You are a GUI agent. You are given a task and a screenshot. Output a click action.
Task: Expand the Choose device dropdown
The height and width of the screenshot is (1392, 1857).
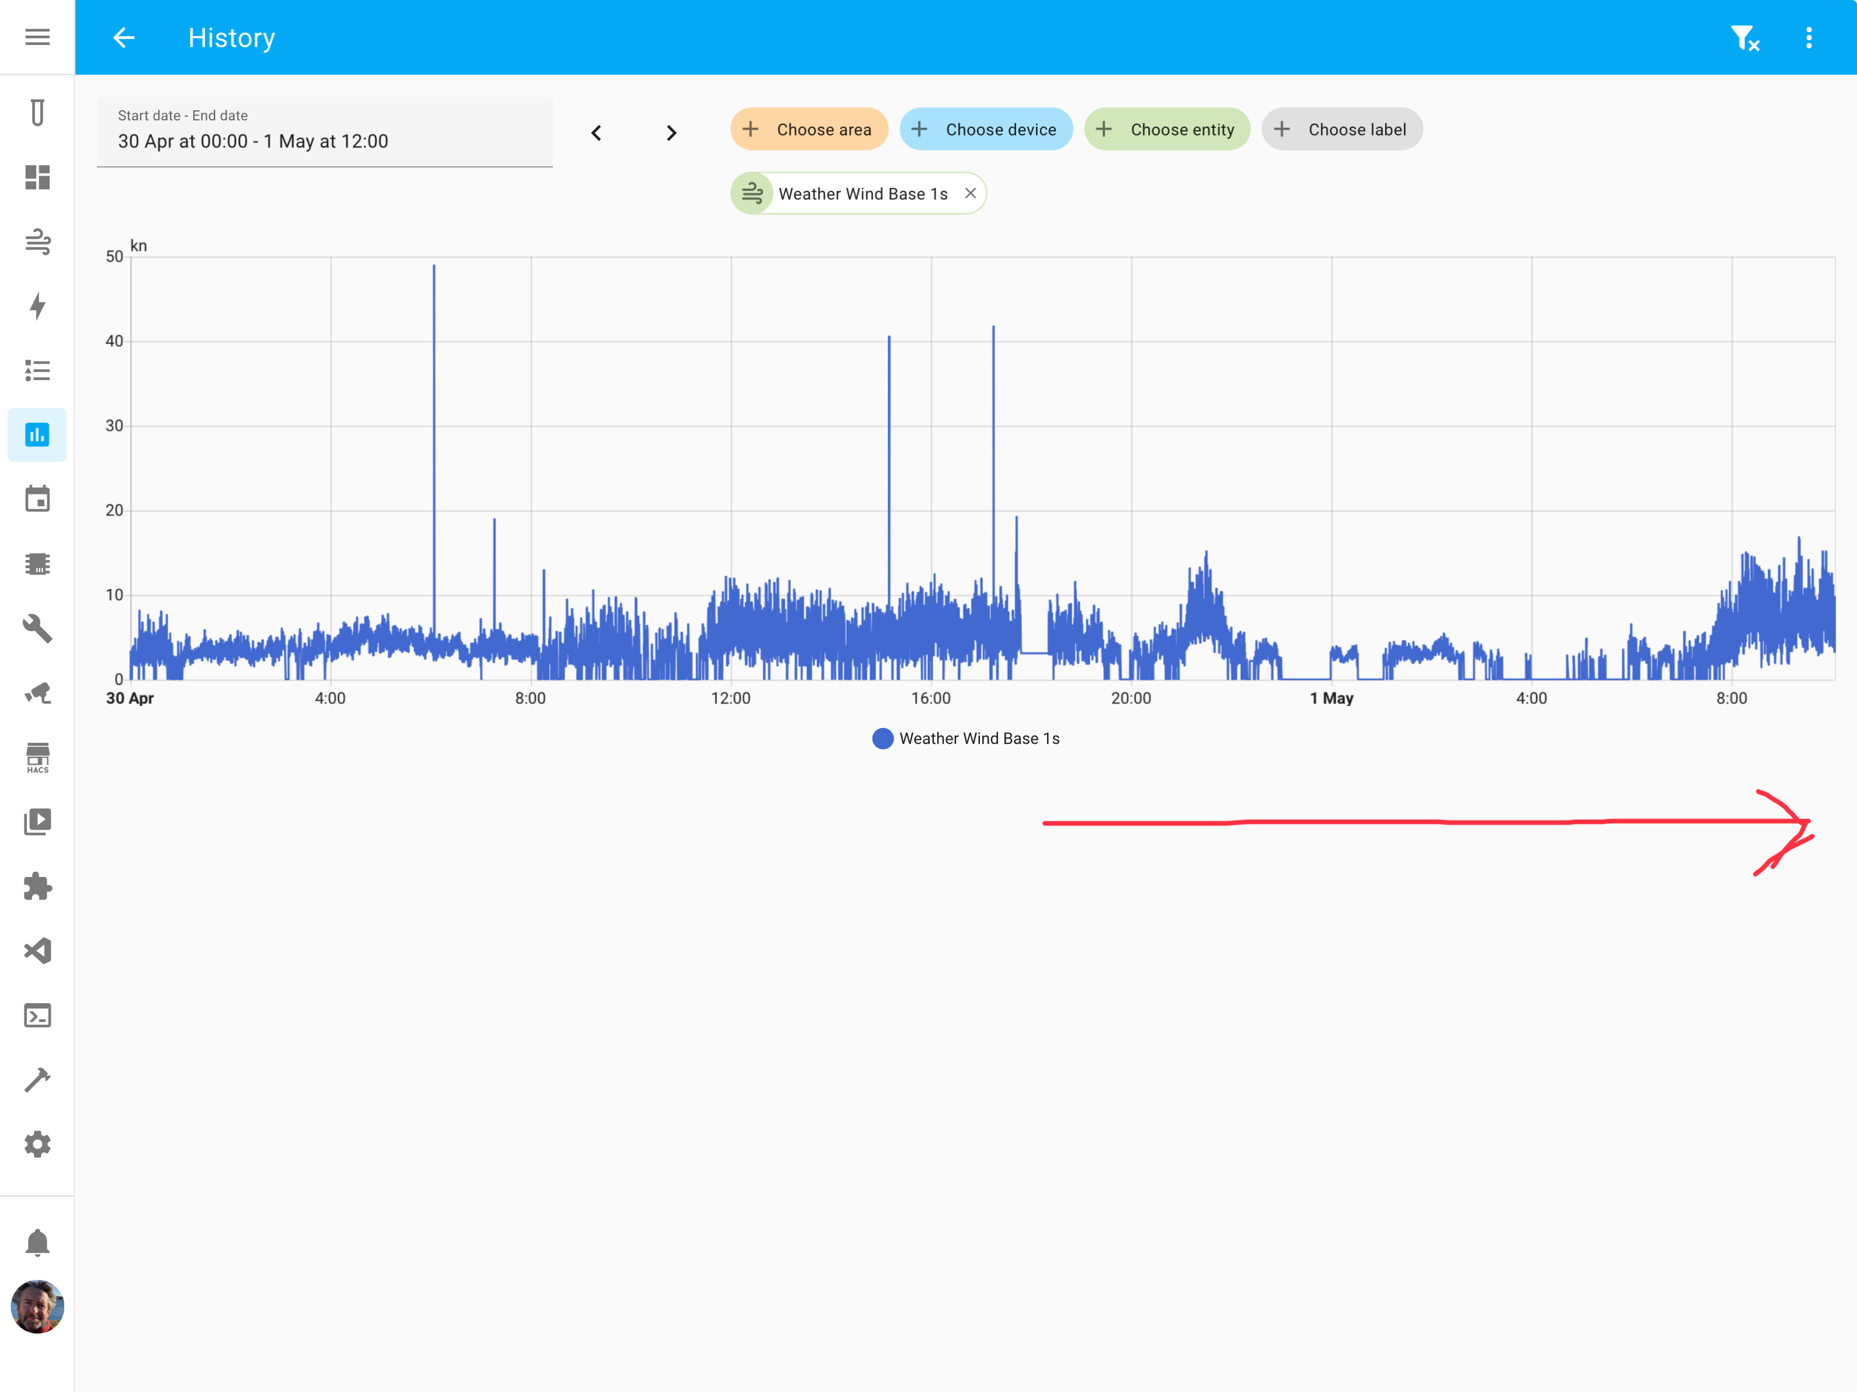pos(986,129)
